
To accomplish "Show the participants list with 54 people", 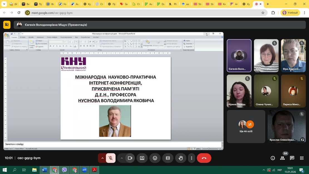I will (x=282, y=158).
